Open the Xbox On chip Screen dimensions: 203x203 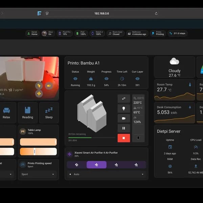(x=48, y=33)
